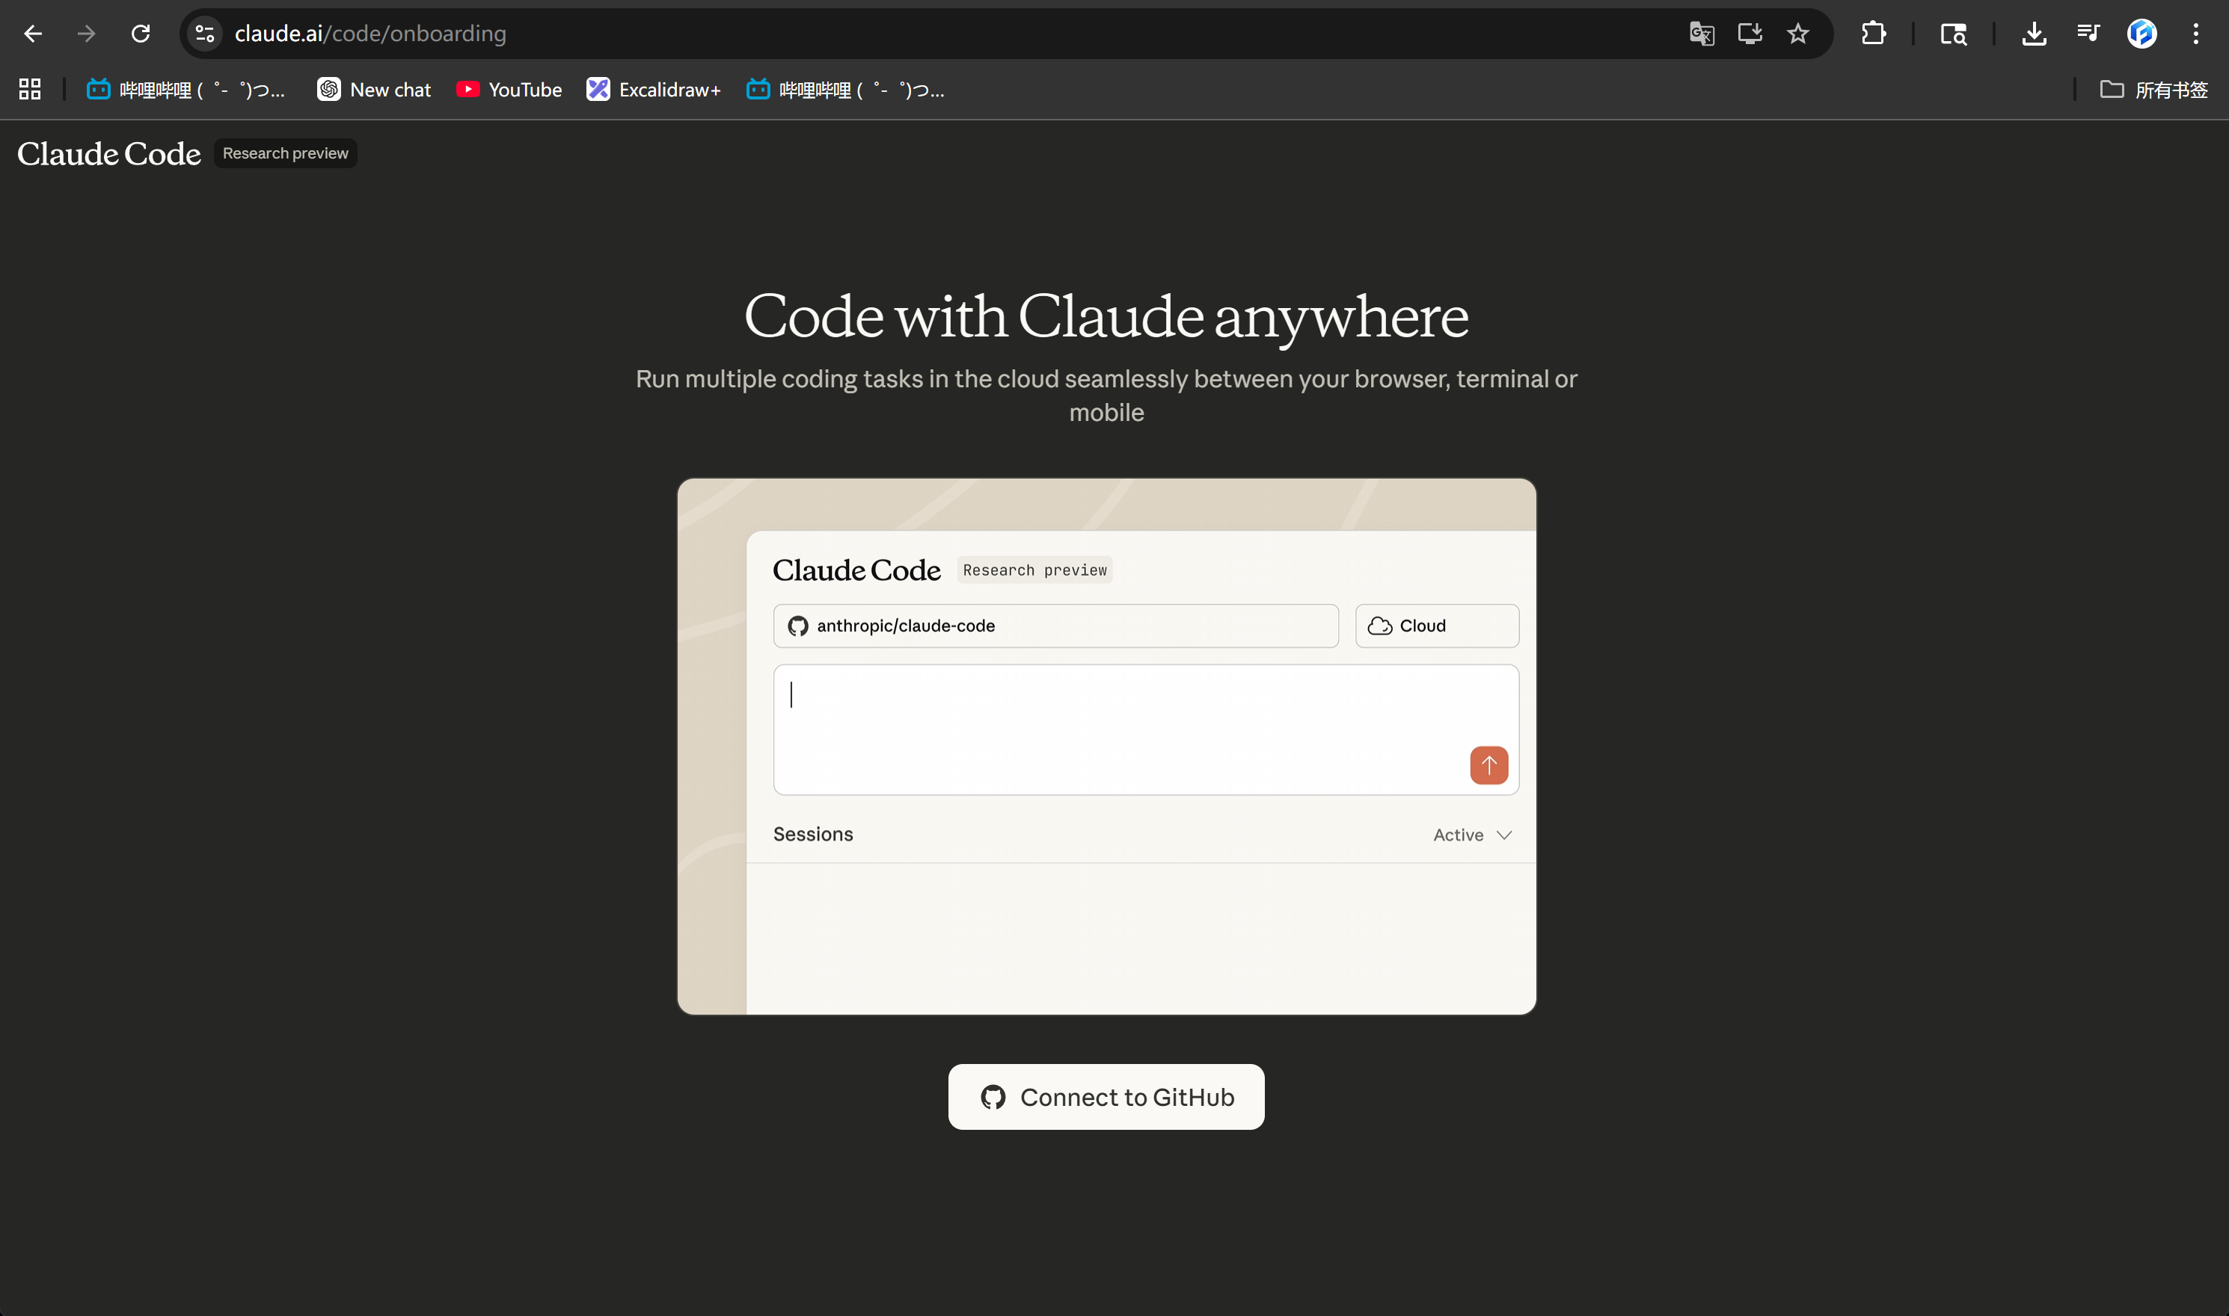Click the Claude Code title inside preview card
Screen dimensions: 2229x1316
click(x=857, y=571)
